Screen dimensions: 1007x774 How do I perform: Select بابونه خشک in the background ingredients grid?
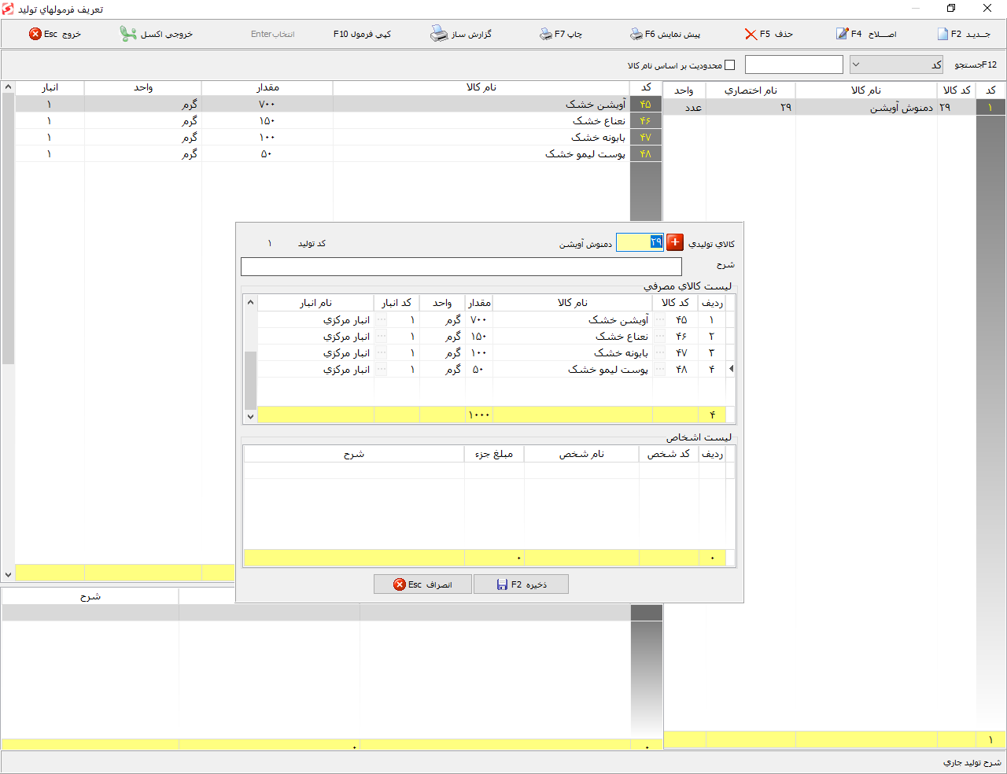tap(338, 137)
